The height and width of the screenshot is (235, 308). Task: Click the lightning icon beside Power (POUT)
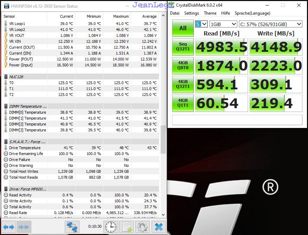[6, 59]
